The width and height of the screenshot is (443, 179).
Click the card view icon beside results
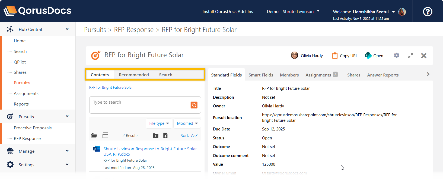point(105,135)
